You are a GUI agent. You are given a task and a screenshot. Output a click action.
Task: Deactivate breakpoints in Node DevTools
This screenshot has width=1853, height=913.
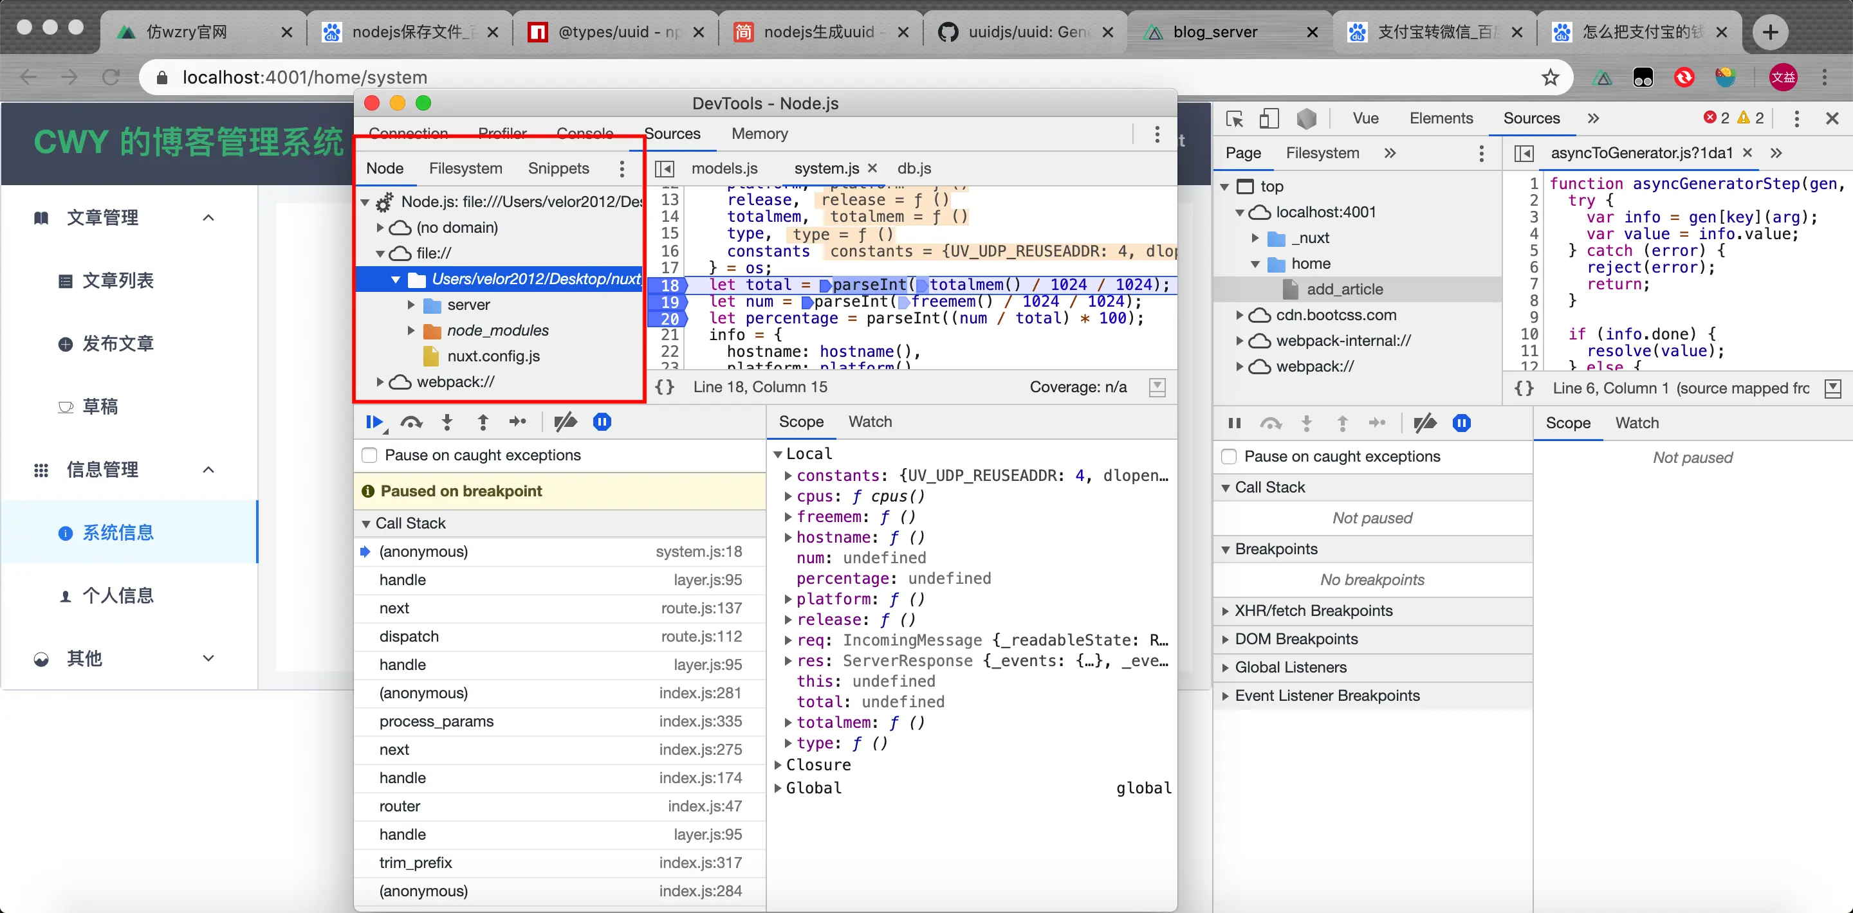tap(566, 422)
